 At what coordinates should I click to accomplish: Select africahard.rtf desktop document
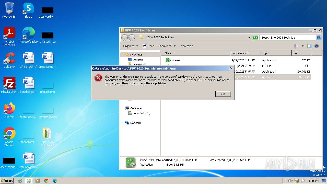(28, 60)
